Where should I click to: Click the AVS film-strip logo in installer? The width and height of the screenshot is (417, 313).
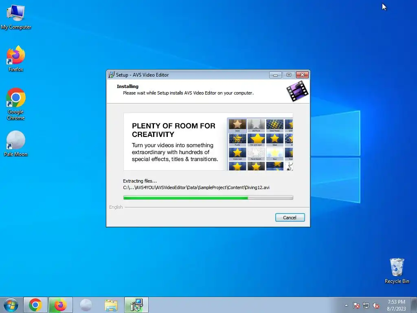click(x=298, y=91)
